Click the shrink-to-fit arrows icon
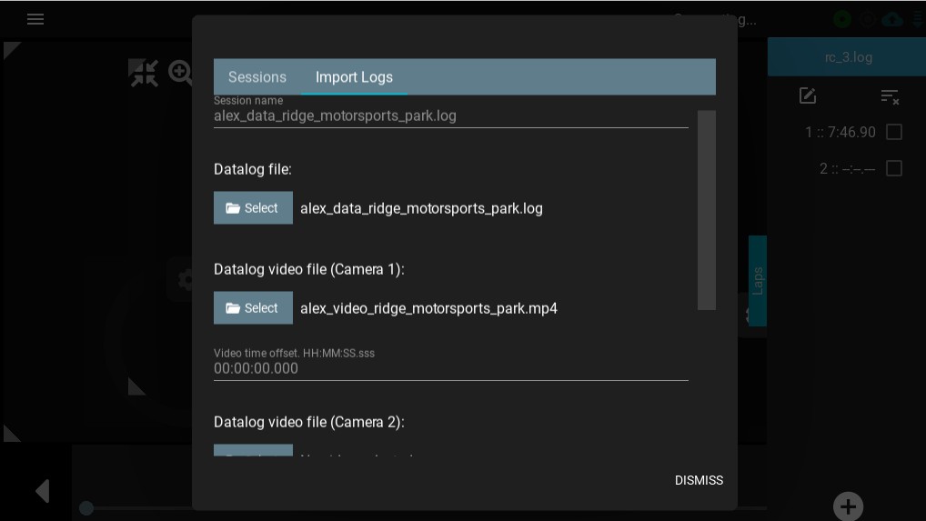Image resolution: width=926 pixels, height=521 pixels. tap(143, 73)
